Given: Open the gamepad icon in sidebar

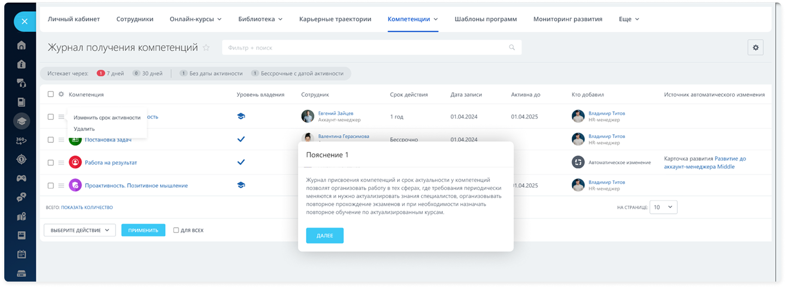Looking at the screenshot, I should pos(21,178).
